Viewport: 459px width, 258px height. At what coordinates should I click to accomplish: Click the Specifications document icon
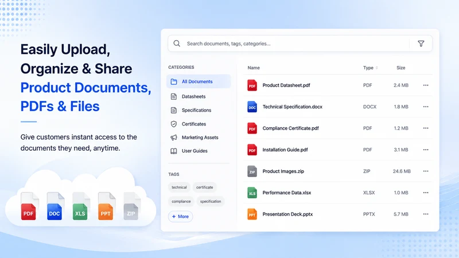(x=174, y=110)
